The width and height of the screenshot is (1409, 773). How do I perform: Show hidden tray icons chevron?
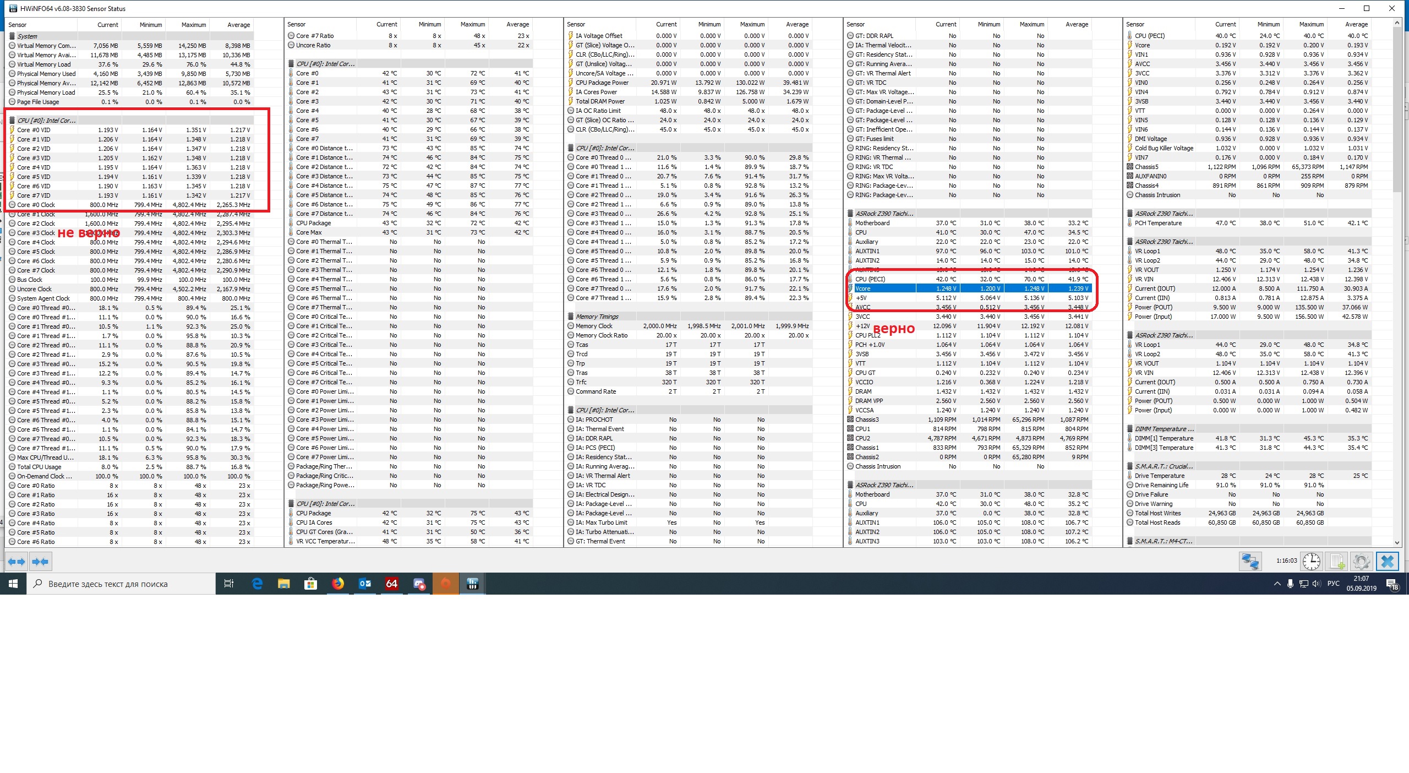pos(1277,584)
